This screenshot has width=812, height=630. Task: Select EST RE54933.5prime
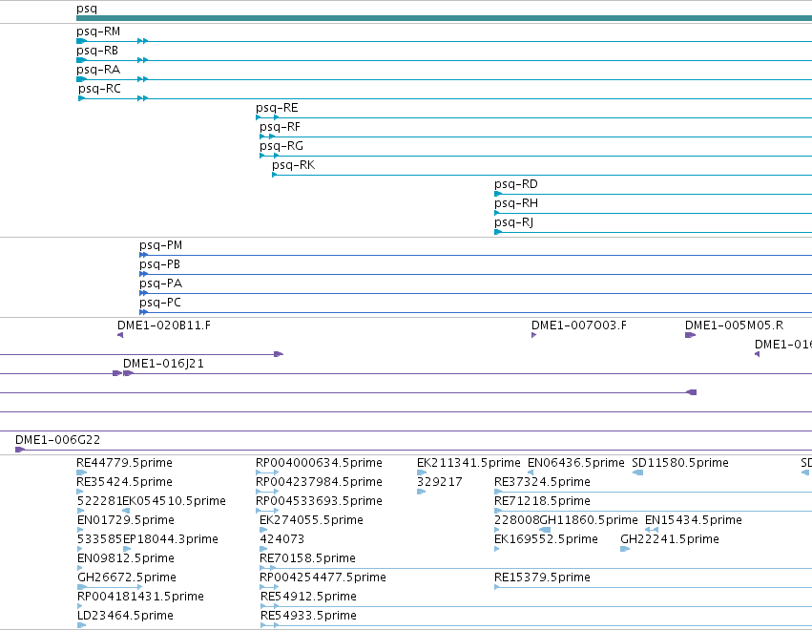[308, 616]
